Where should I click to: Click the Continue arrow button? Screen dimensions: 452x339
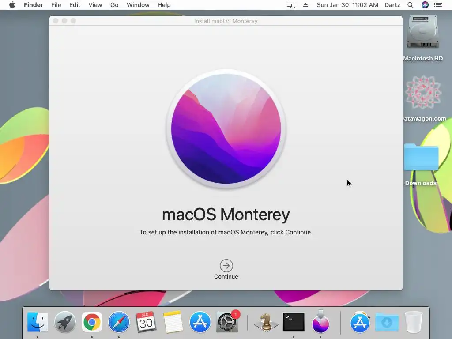pos(226,266)
